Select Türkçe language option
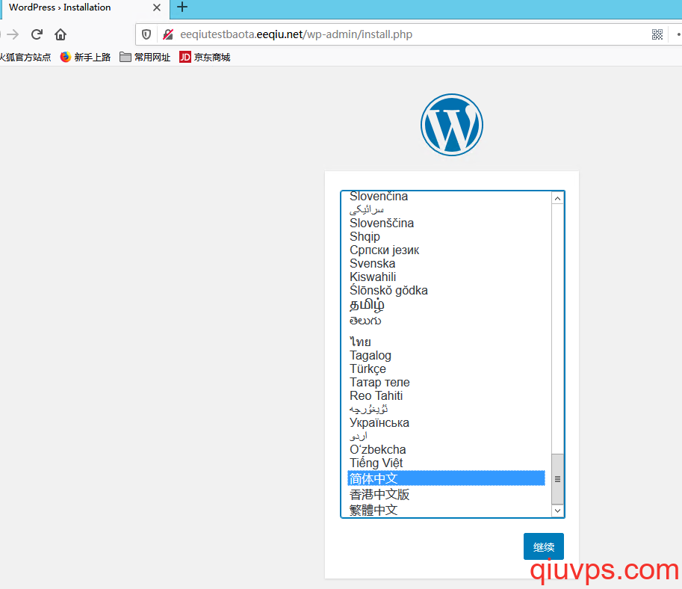Viewport: 682px width, 589px height. [446, 368]
